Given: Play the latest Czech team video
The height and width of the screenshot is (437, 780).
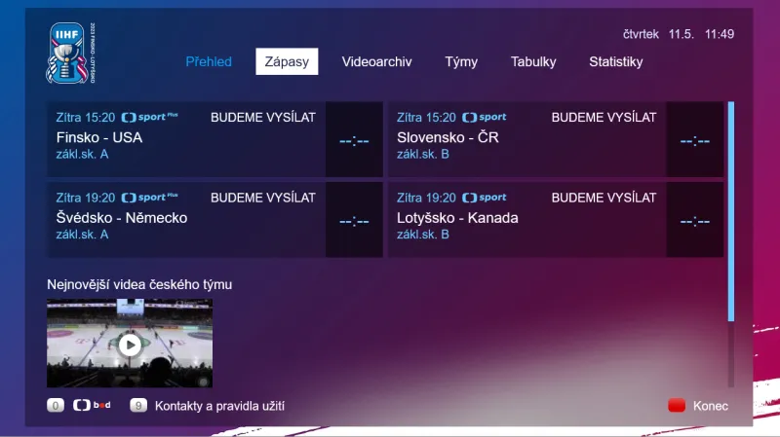Looking at the screenshot, I should point(130,345).
